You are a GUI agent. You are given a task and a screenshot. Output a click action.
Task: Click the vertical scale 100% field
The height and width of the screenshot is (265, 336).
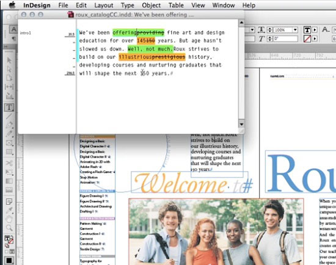pyautogui.click(x=283, y=30)
